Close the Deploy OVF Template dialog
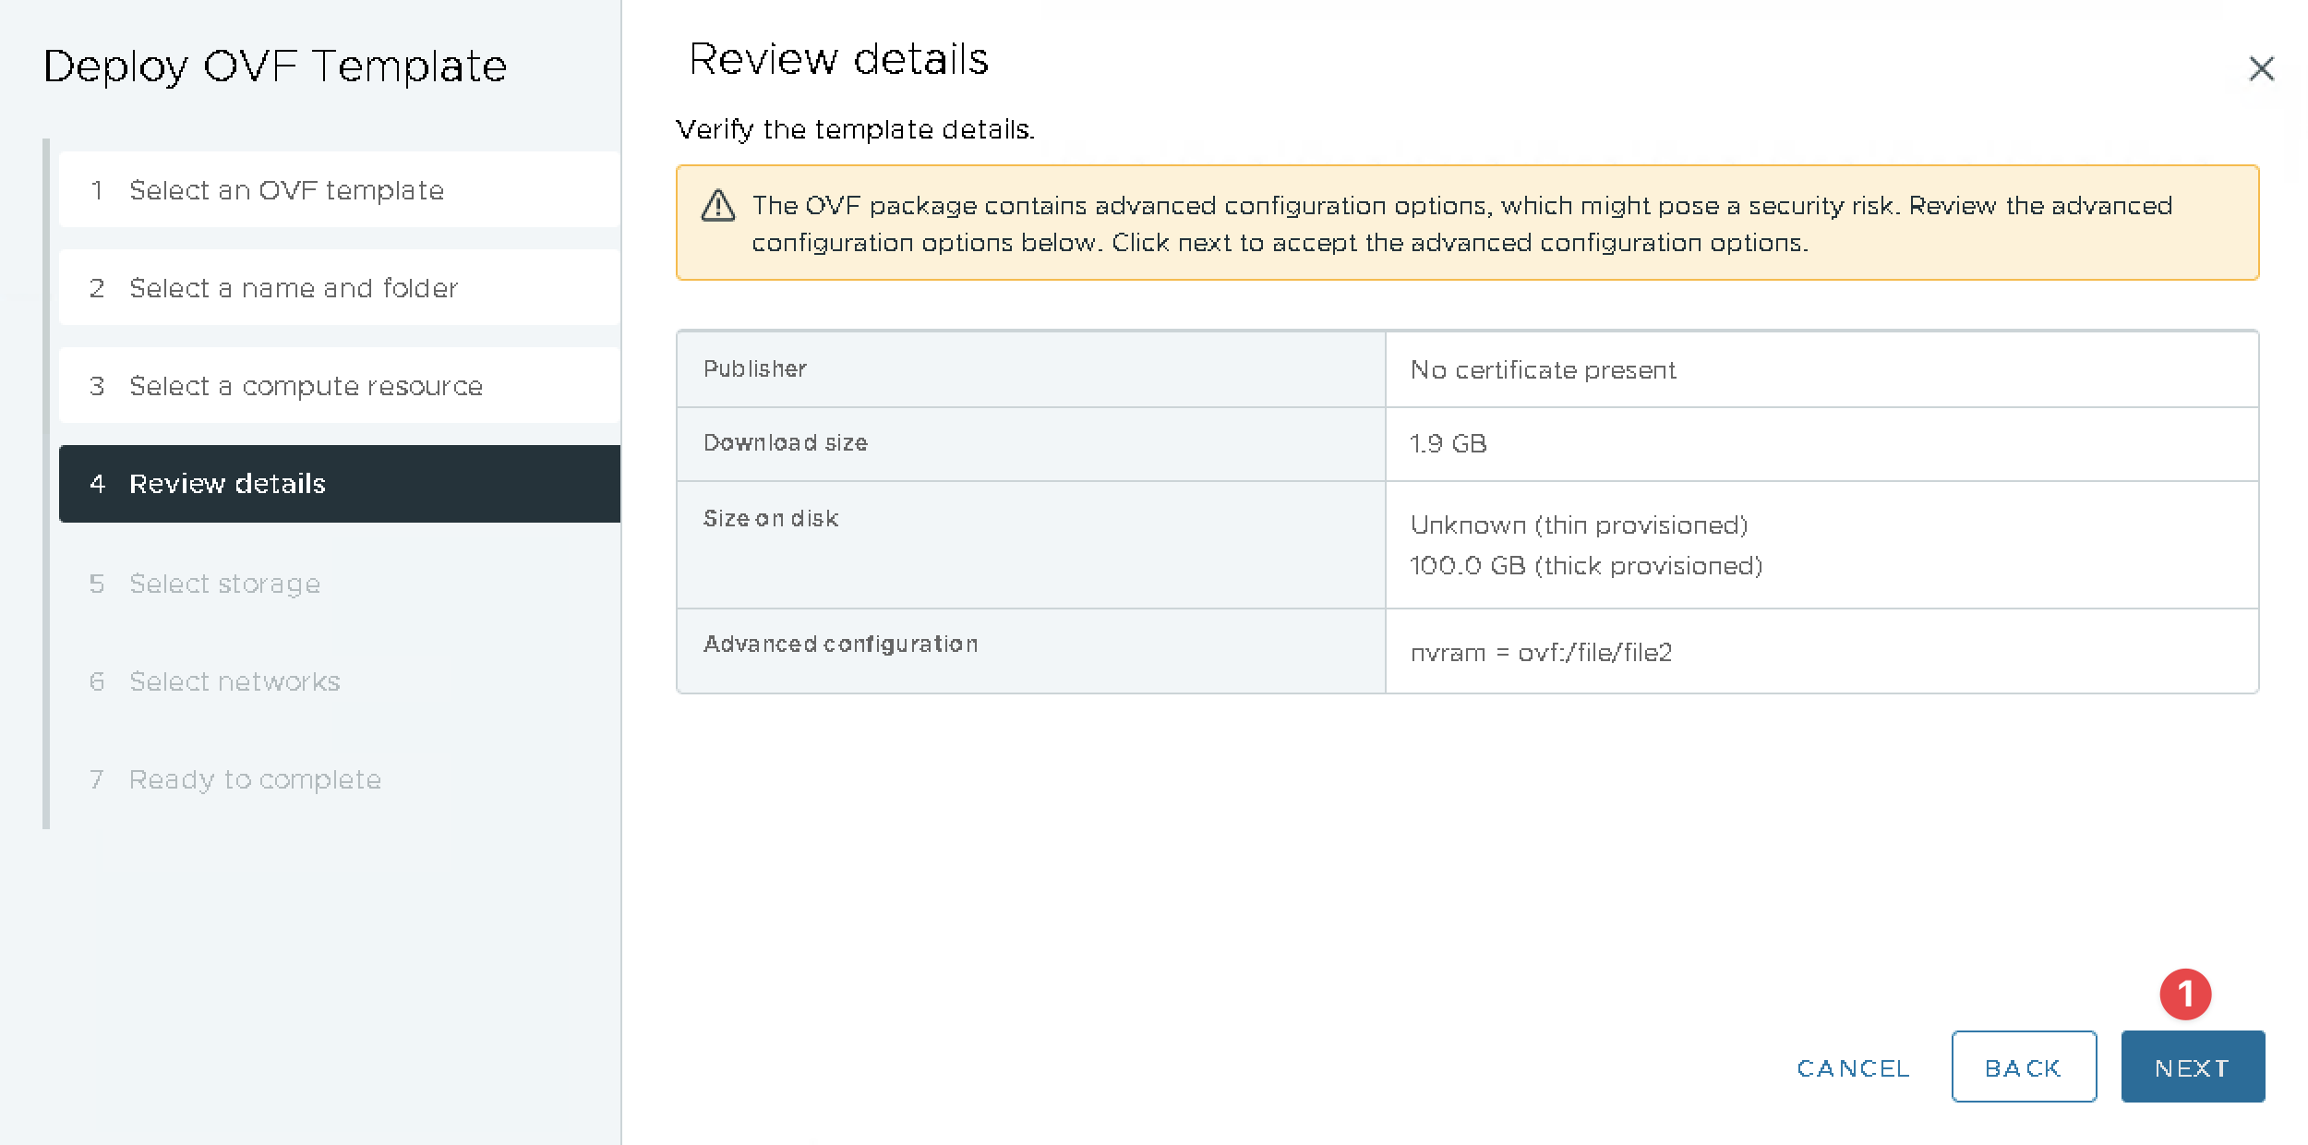The width and height of the screenshot is (2308, 1145). [x=2261, y=68]
